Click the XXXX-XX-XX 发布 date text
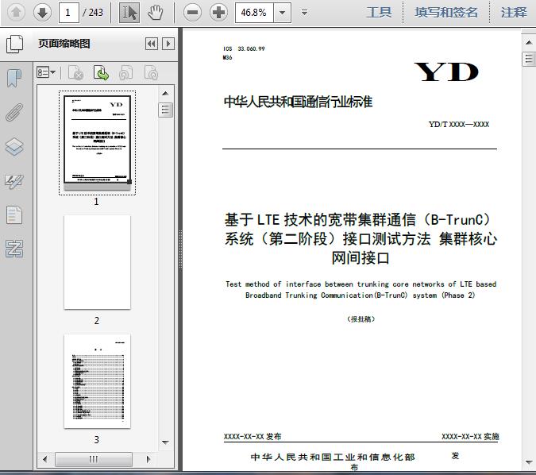Screen dimensions: 536x475 click(253, 437)
